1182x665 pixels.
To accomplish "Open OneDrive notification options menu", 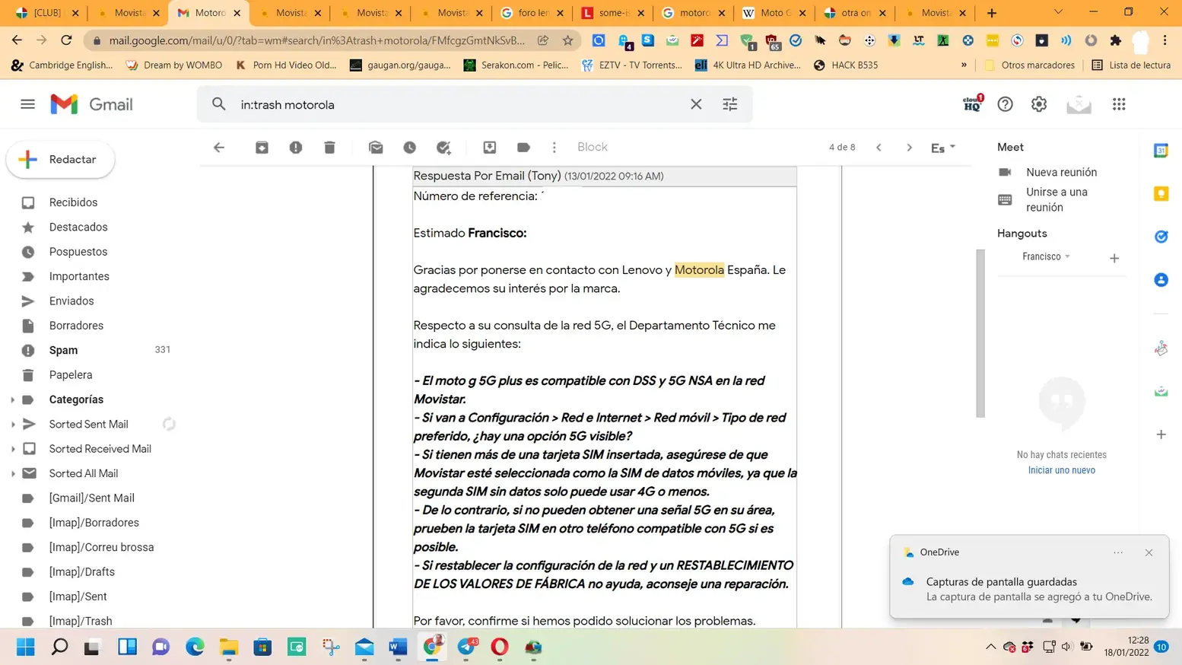I will point(1118,553).
